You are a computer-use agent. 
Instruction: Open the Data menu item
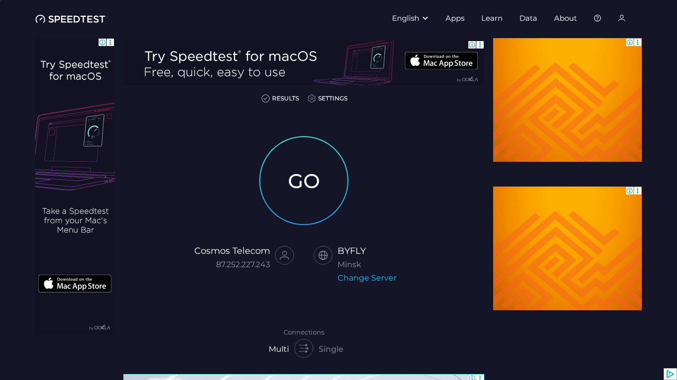tap(528, 18)
